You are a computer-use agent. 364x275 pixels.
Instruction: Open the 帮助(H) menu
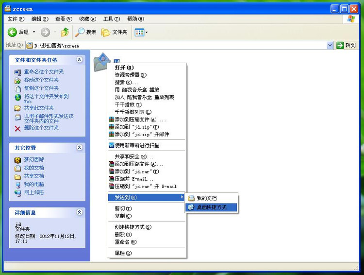click(135, 19)
